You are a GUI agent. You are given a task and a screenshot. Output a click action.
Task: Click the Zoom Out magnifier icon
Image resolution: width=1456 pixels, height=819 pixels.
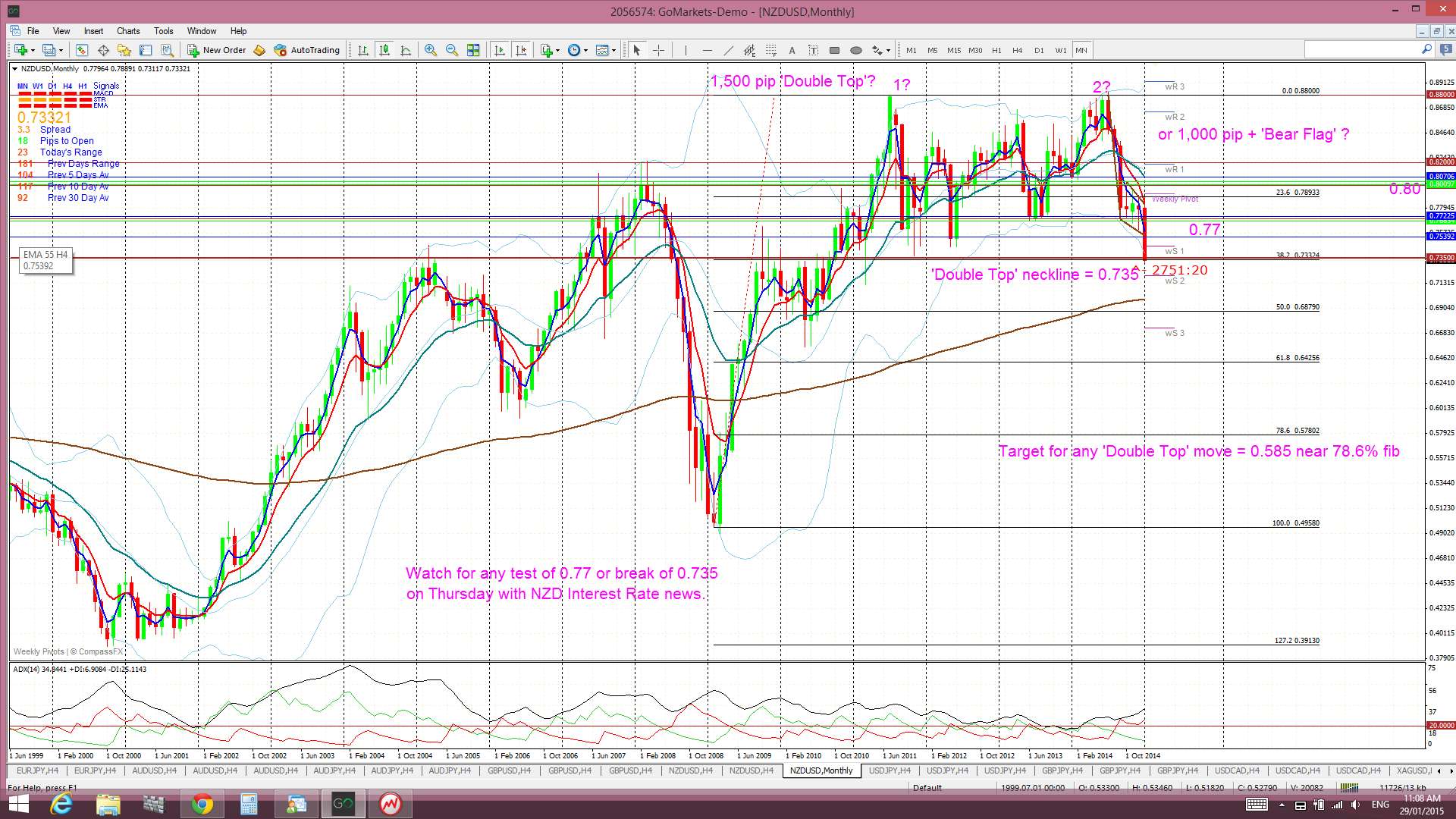(452, 50)
